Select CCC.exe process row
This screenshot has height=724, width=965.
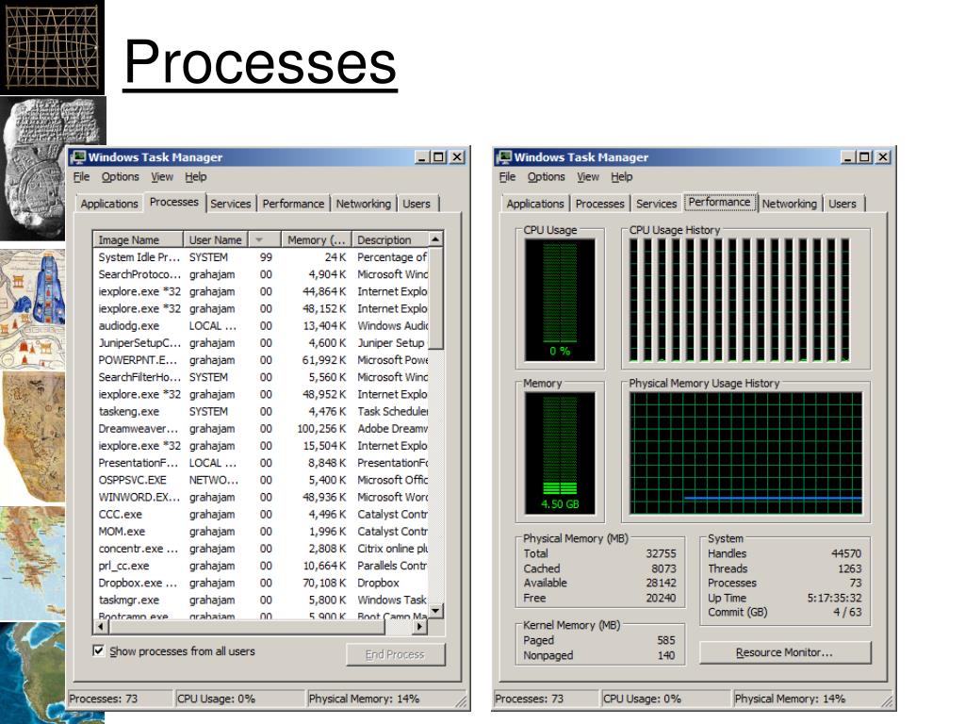[x=261, y=514]
